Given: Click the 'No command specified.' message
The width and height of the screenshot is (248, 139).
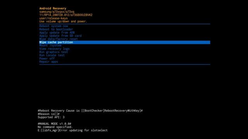Looking at the screenshot, I should (x=55, y=127).
